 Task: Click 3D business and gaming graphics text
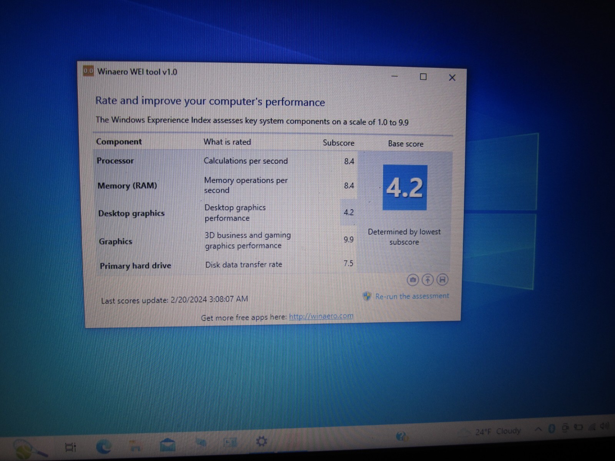[248, 240]
